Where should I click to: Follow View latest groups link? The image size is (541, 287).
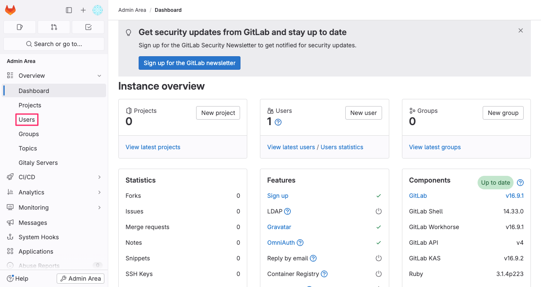click(435, 147)
